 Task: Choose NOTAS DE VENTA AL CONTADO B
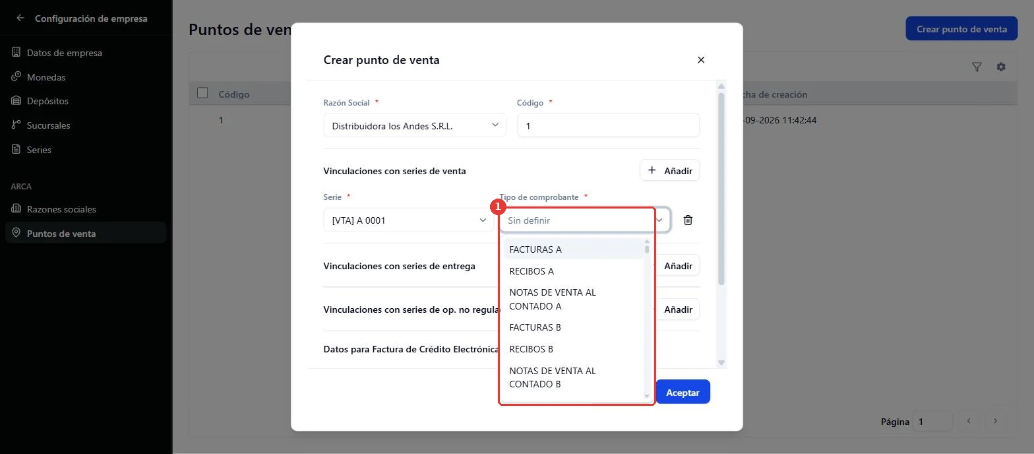(573, 377)
